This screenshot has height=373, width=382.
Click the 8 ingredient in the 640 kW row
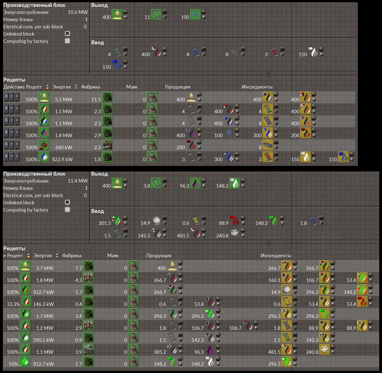(268, 145)
